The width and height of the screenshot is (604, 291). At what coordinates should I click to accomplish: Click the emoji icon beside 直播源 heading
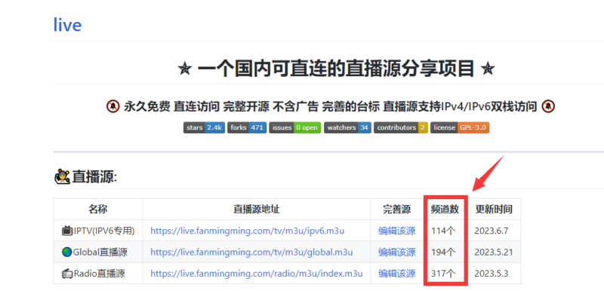[62, 177]
